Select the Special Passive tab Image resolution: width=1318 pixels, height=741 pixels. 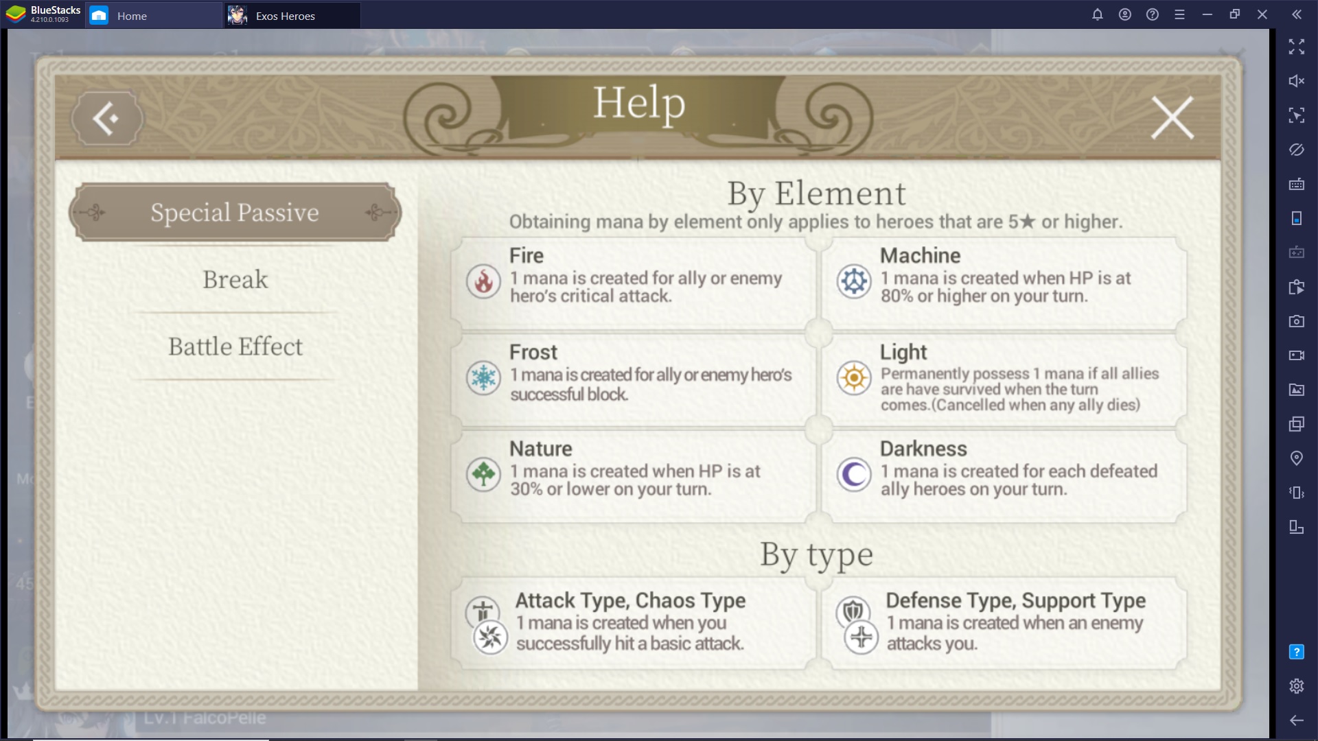[235, 212]
